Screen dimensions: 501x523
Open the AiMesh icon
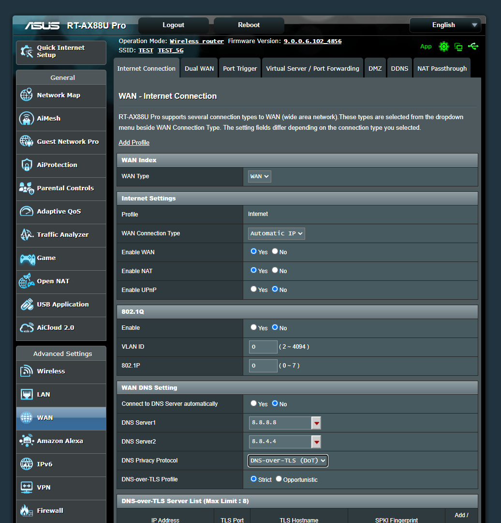tap(27, 119)
